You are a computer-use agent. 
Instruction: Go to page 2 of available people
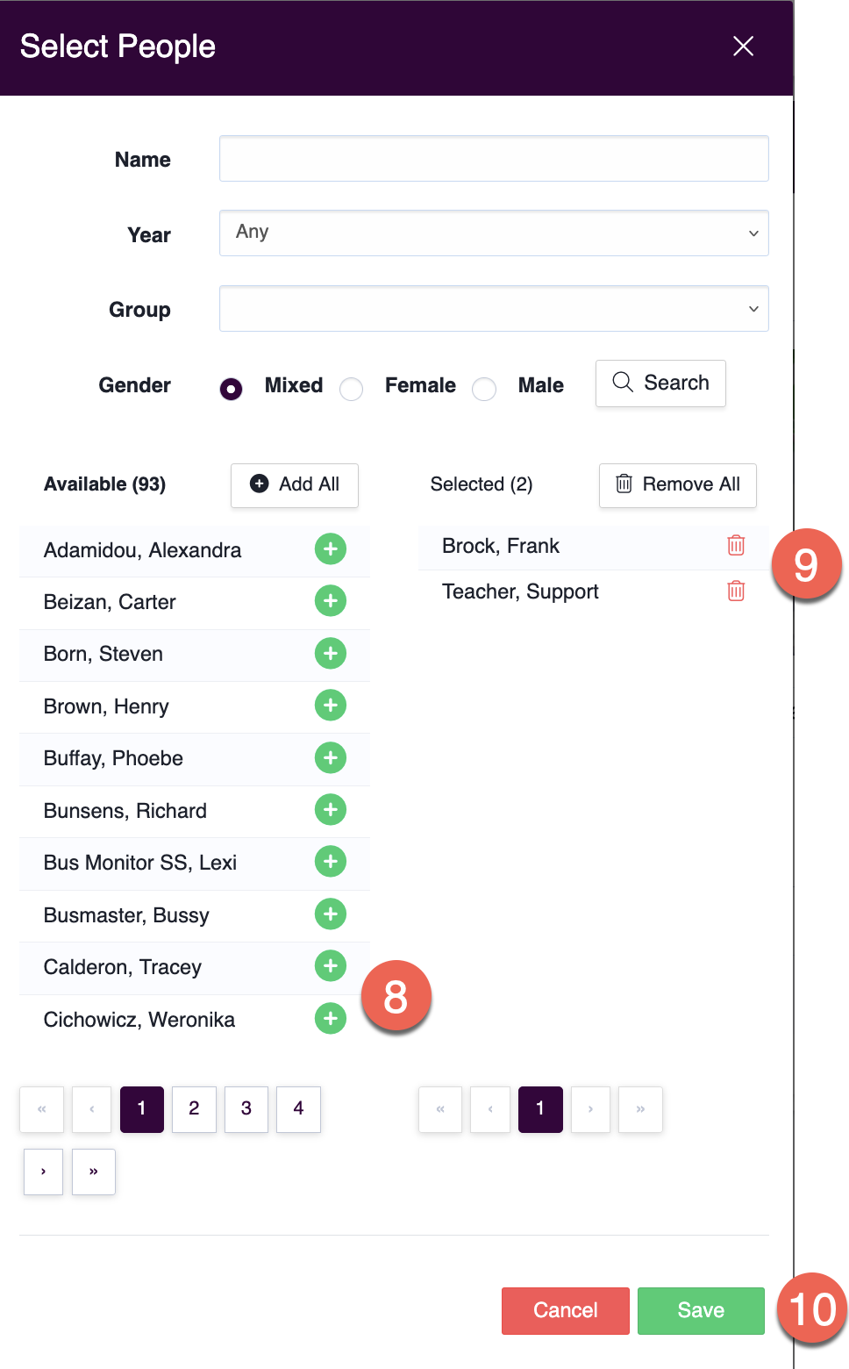click(194, 1109)
